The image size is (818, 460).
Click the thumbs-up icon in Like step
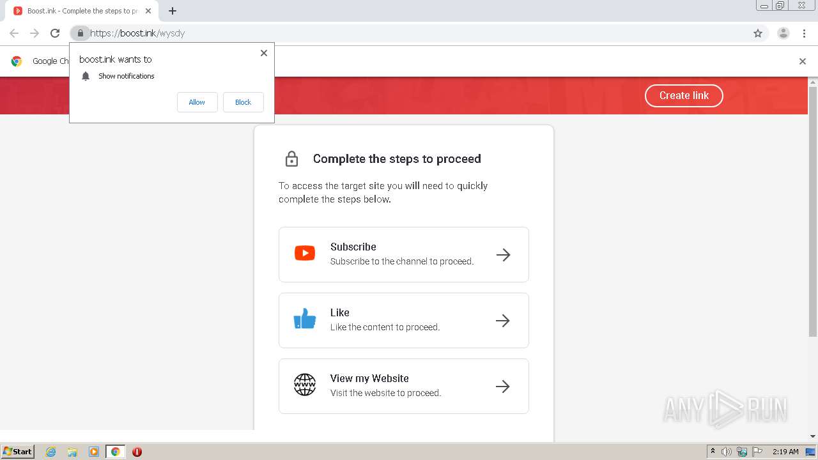pos(305,319)
